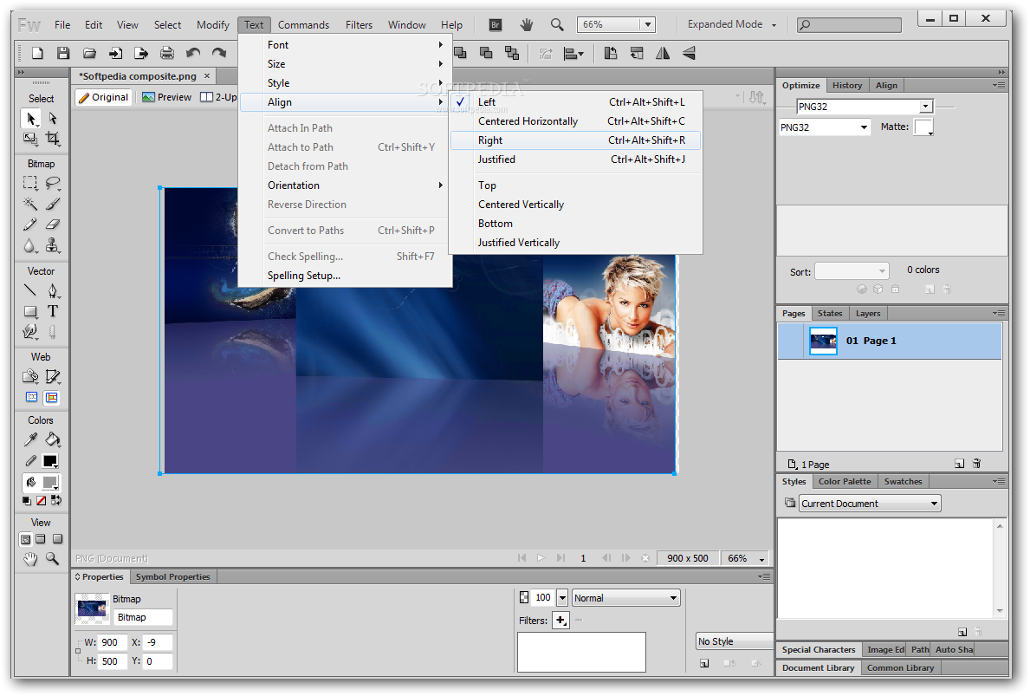Select the Lasso tool
The width and height of the screenshot is (1030, 696).
tap(53, 183)
